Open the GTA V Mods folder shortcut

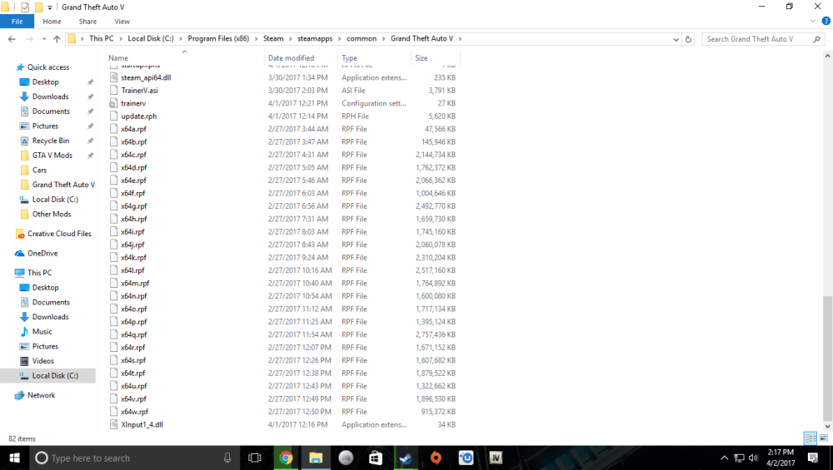point(52,156)
